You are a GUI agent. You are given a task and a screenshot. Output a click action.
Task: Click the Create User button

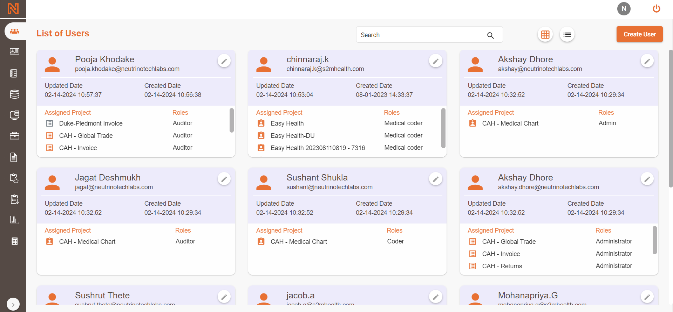click(x=639, y=34)
